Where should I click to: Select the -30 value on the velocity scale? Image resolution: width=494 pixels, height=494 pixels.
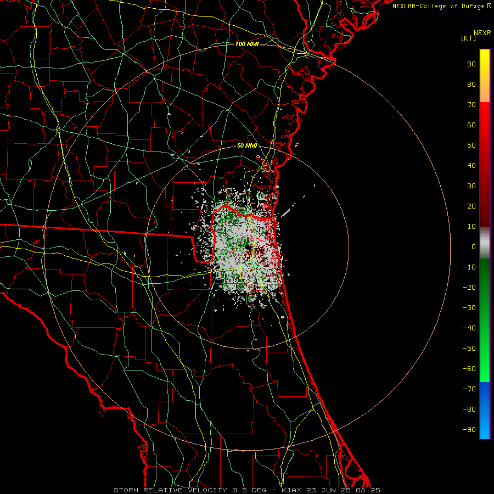click(x=469, y=308)
